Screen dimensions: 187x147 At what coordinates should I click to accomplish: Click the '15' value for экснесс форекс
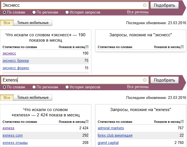coord(86,68)
